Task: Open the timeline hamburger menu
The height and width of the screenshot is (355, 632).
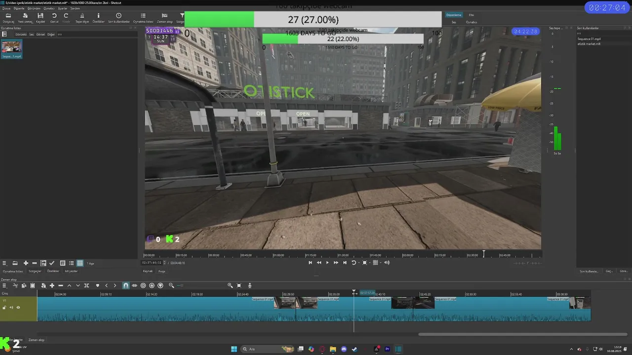Action: click(x=4, y=285)
